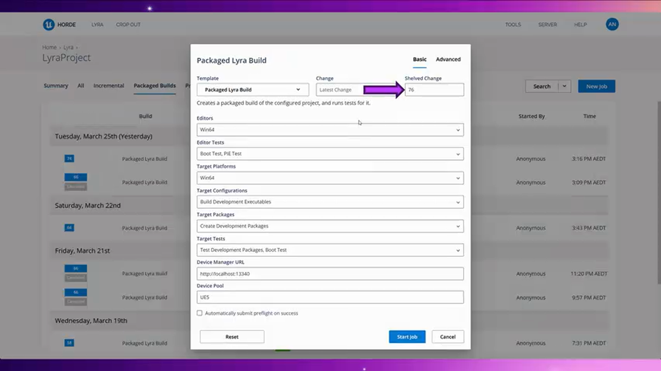Click change badge 66 under Saturday, March 22nd
This screenshot has width=661, height=371.
tap(69, 228)
